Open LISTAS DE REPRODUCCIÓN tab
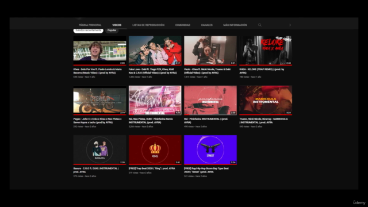The width and height of the screenshot is (368, 207). pos(148,25)
